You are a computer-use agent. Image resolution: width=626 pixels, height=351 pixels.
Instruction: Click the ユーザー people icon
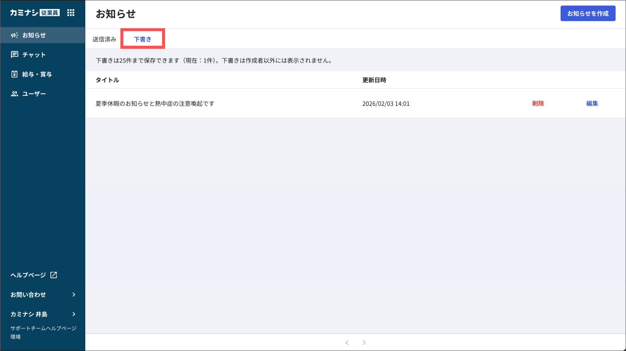click(14, 94)
